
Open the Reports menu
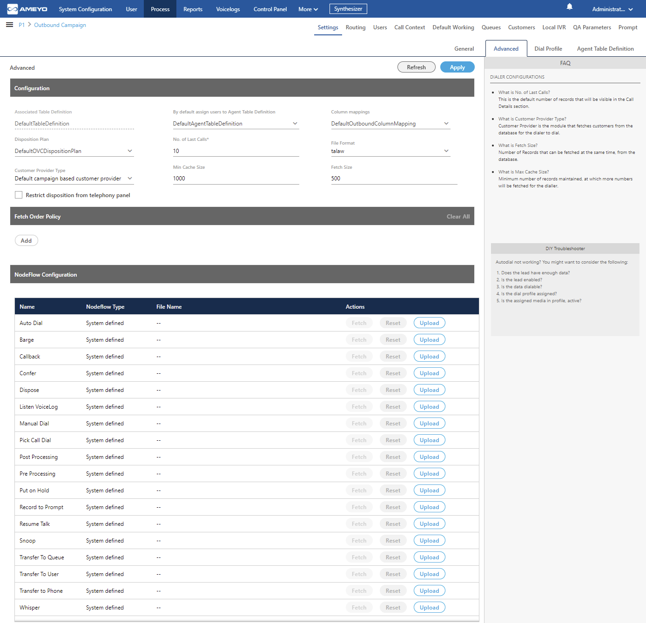tap(193, 9)
